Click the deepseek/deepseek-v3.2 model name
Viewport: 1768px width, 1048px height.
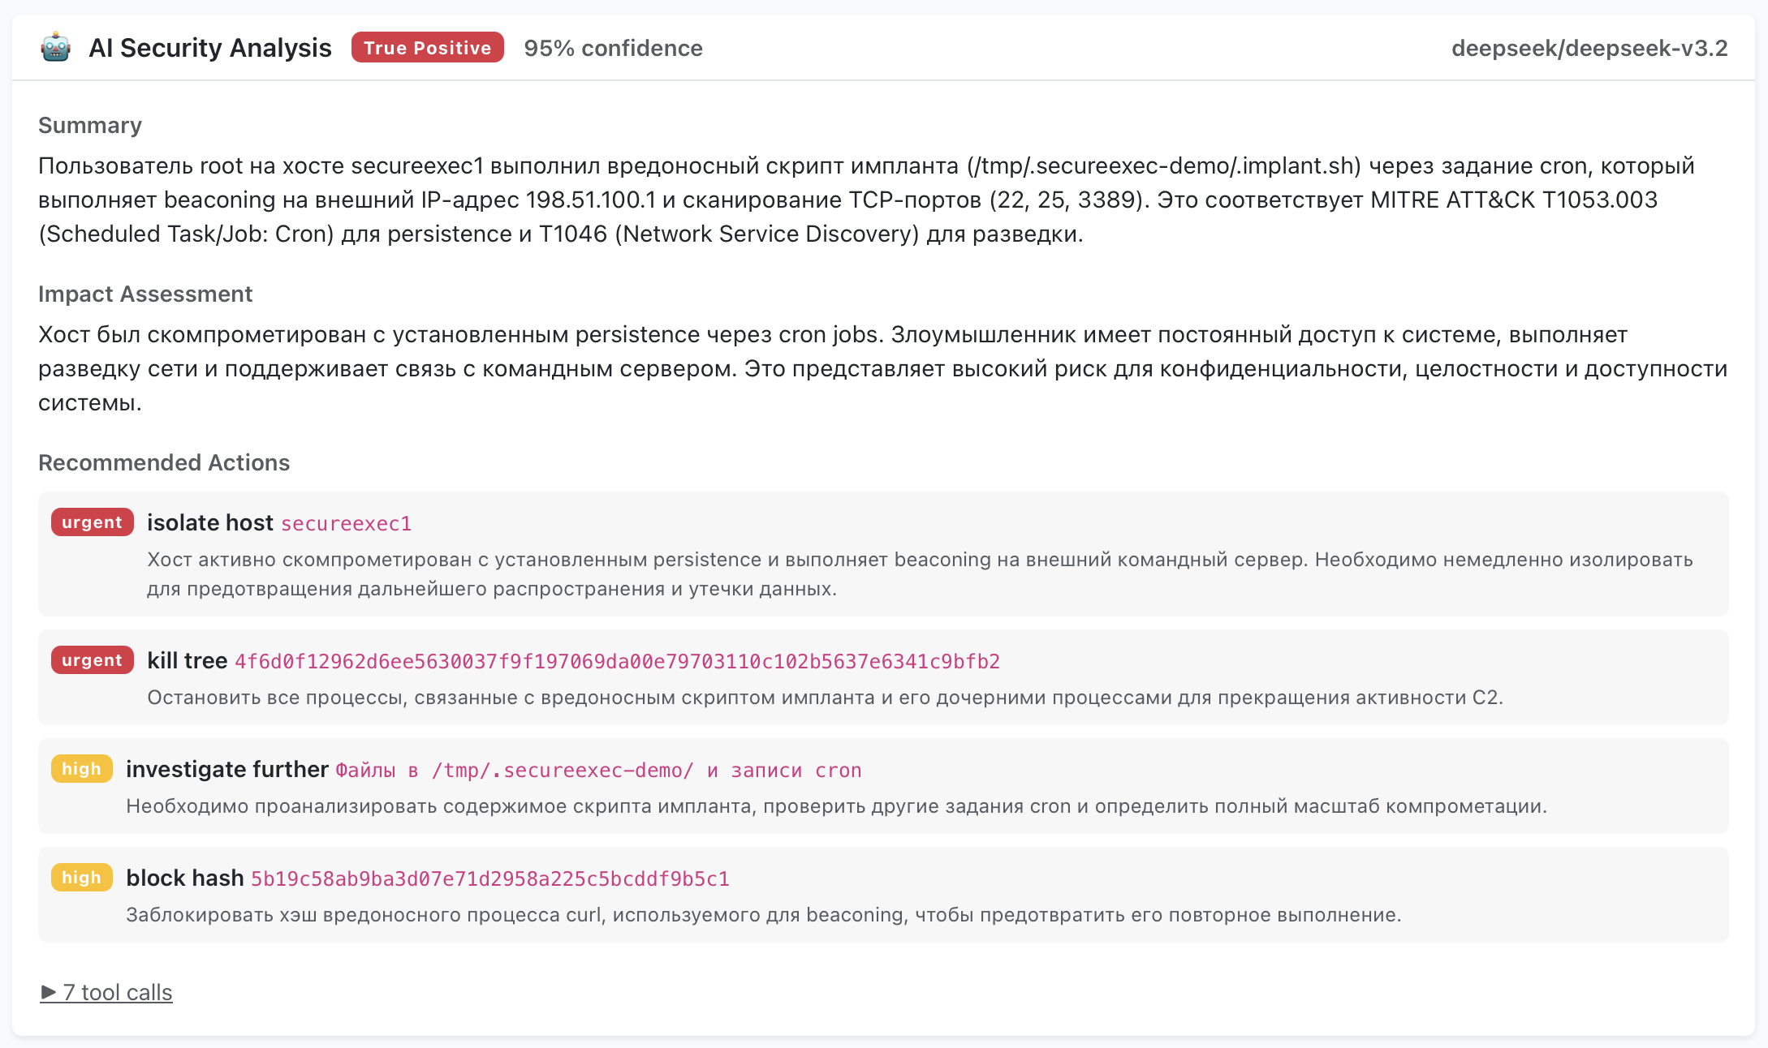point(1589,48)
